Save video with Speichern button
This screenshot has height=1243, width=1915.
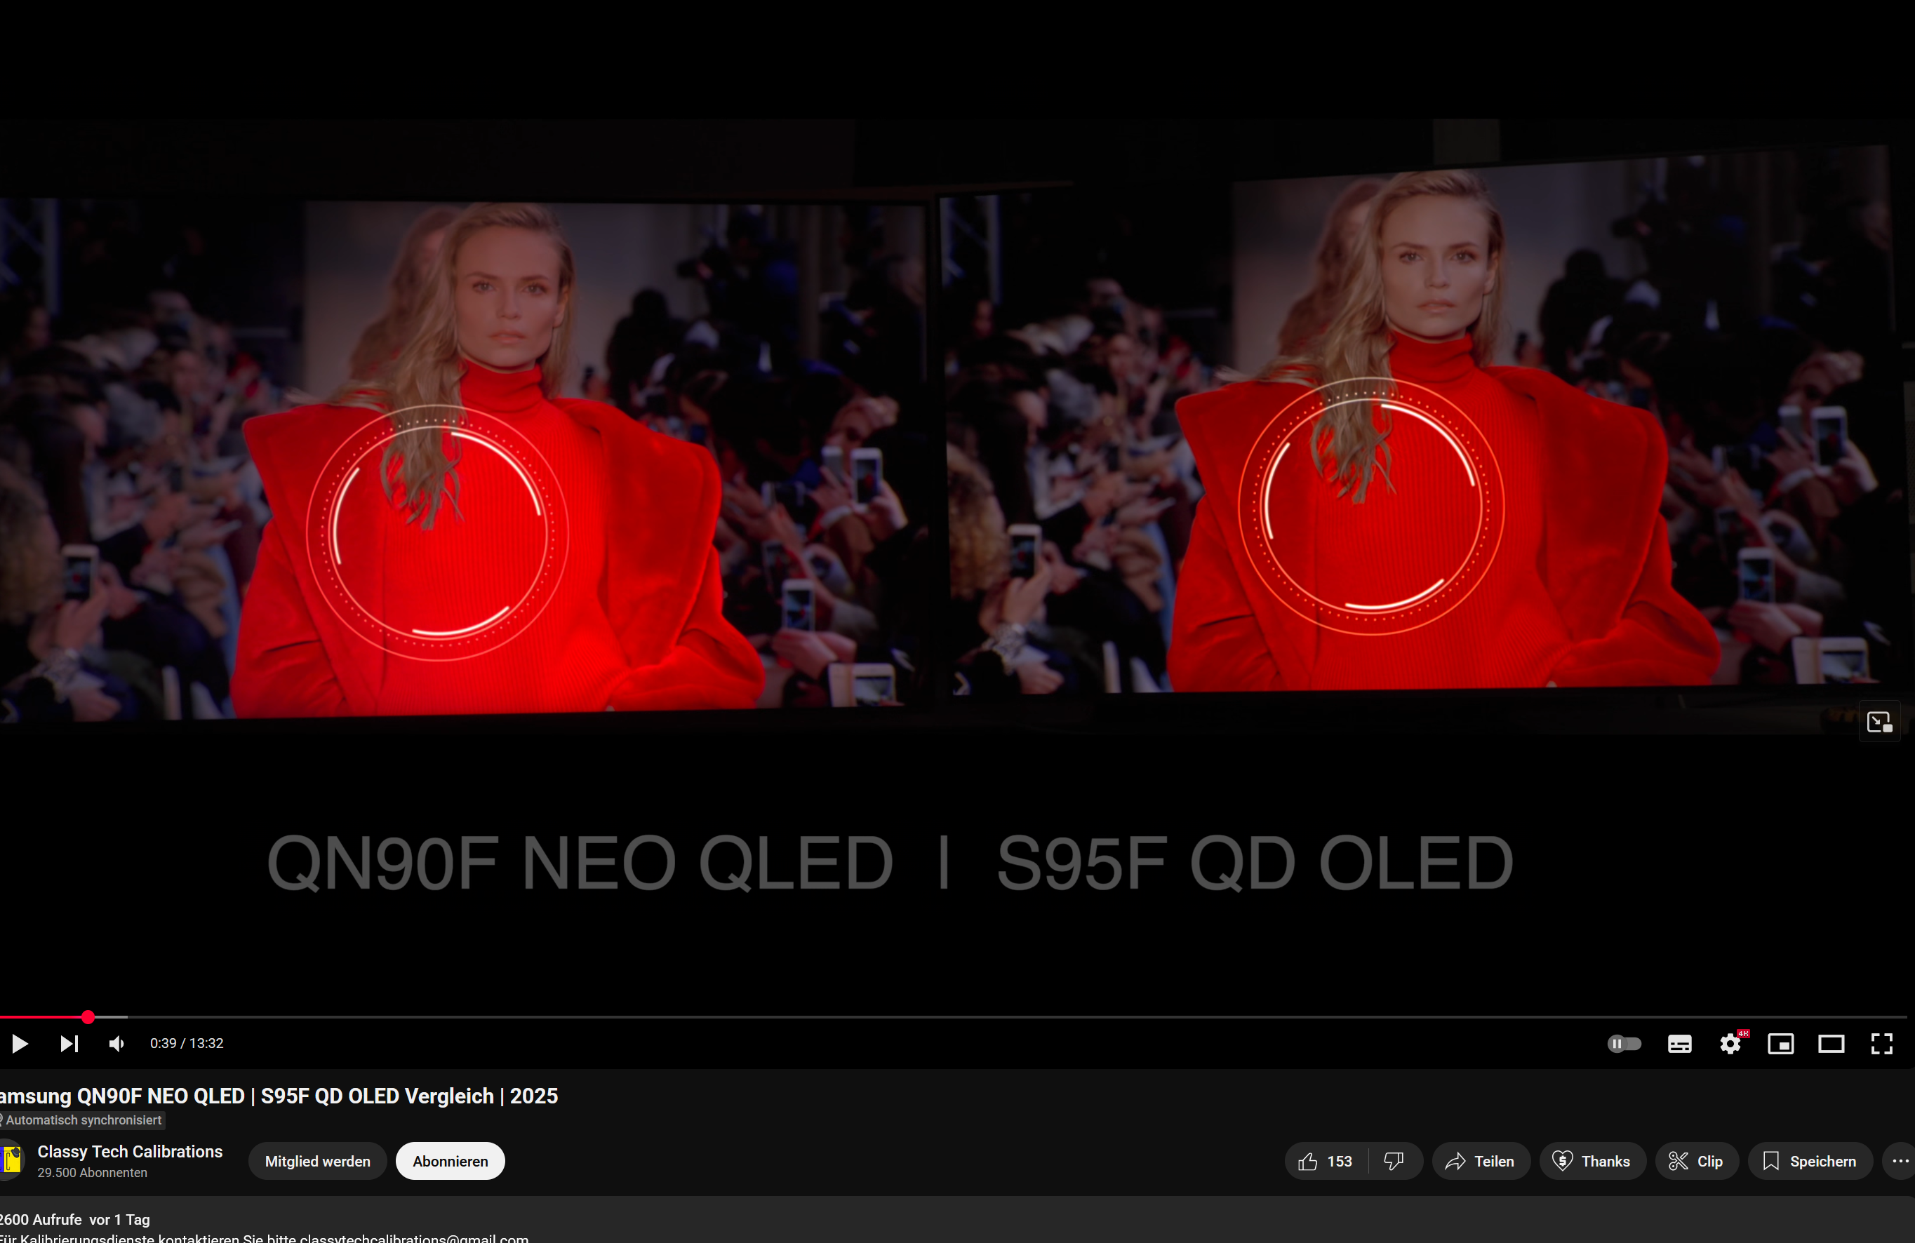tap(1810, 1161)
